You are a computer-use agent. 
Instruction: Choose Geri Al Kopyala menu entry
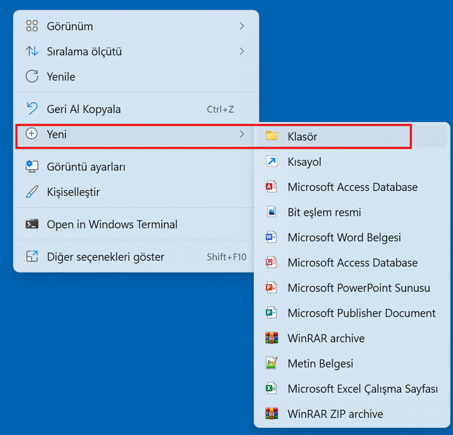136,109
